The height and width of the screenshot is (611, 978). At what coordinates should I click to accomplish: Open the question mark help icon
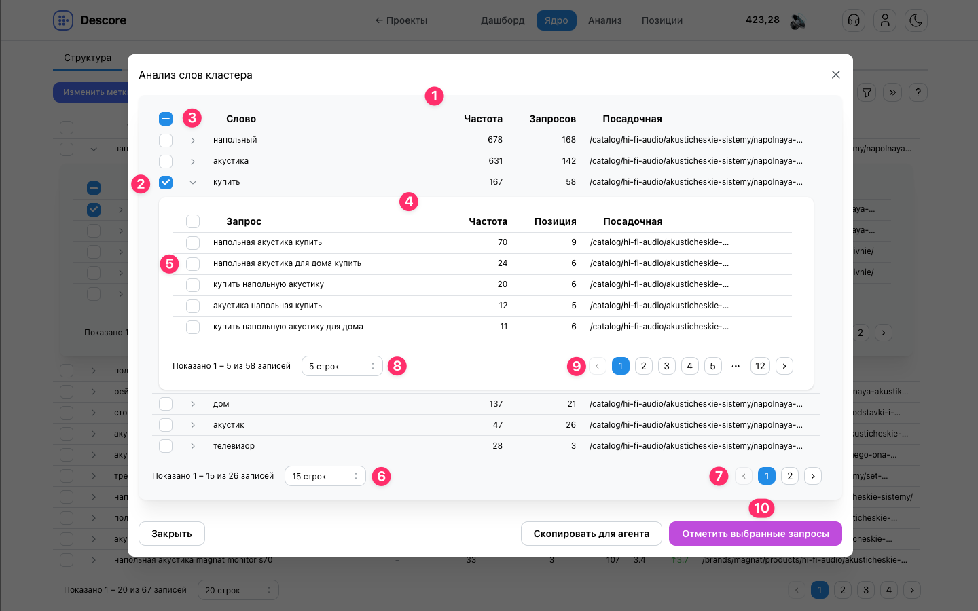[x=918, y=92]
